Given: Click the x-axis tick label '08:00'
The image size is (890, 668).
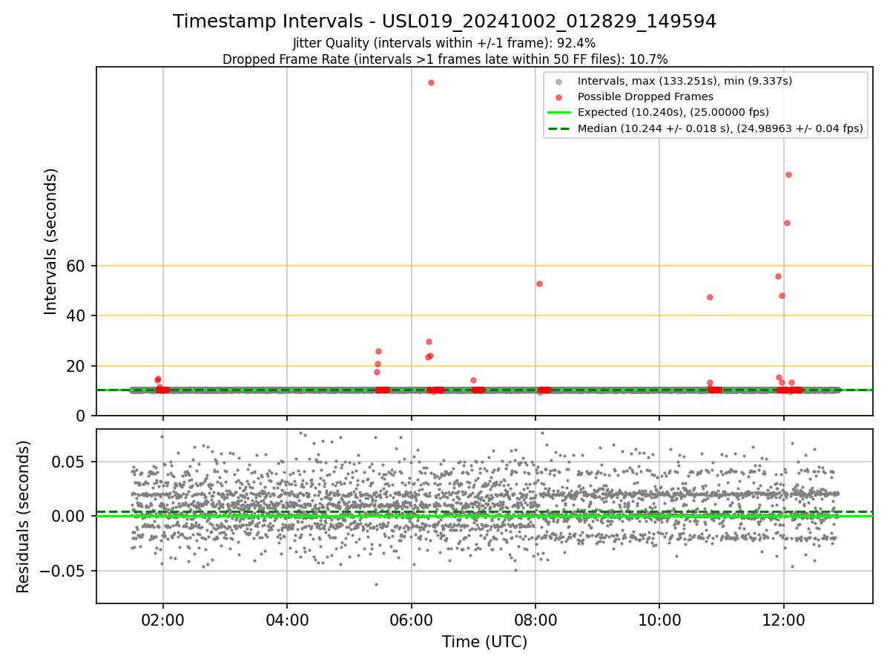Looking at the screenshot, I should pyautogui.click(x=535, y=620).
